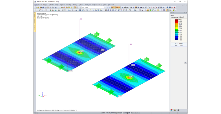The image size is (221, 114).
Task: Expand the arrow beside the rainbow diagonal icon
Action: click(175, 10)
